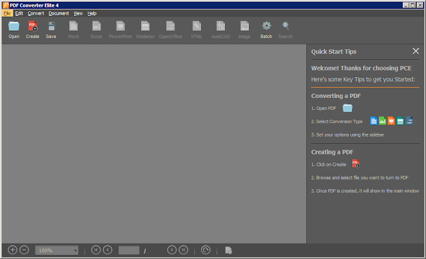Click the Search magnifier icon
The width and height of the screenshot is (426, 259).
pyautogui.click(x=286, y=27)
